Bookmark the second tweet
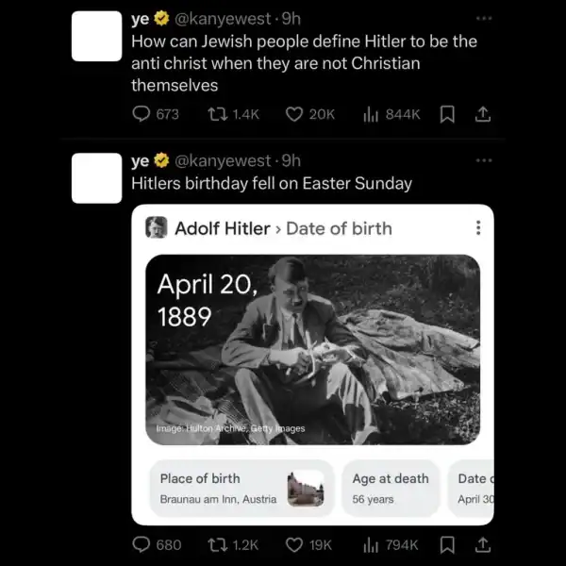 pyautogui.click(x=448, y=544)
